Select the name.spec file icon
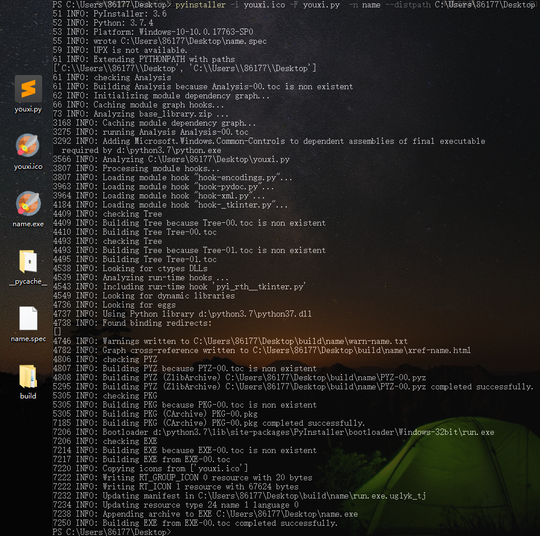The width and height of the screenshot is (540, 536). pyautogui.click(x=28, y=318)
